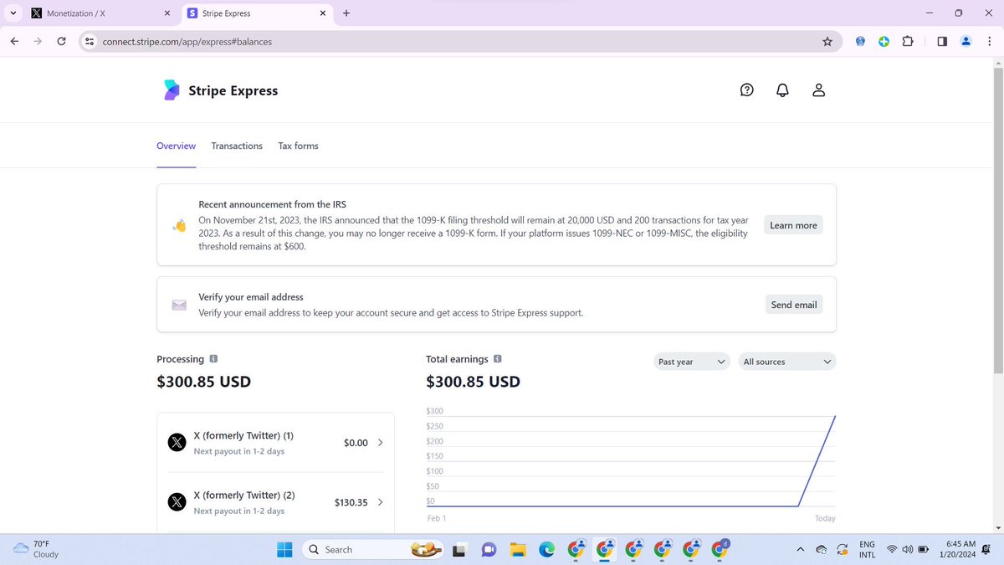This screenshot has height=565, width=1004.
Task: Switch to the Monetization / X browser tab
Action: click(x=100, y=13)
